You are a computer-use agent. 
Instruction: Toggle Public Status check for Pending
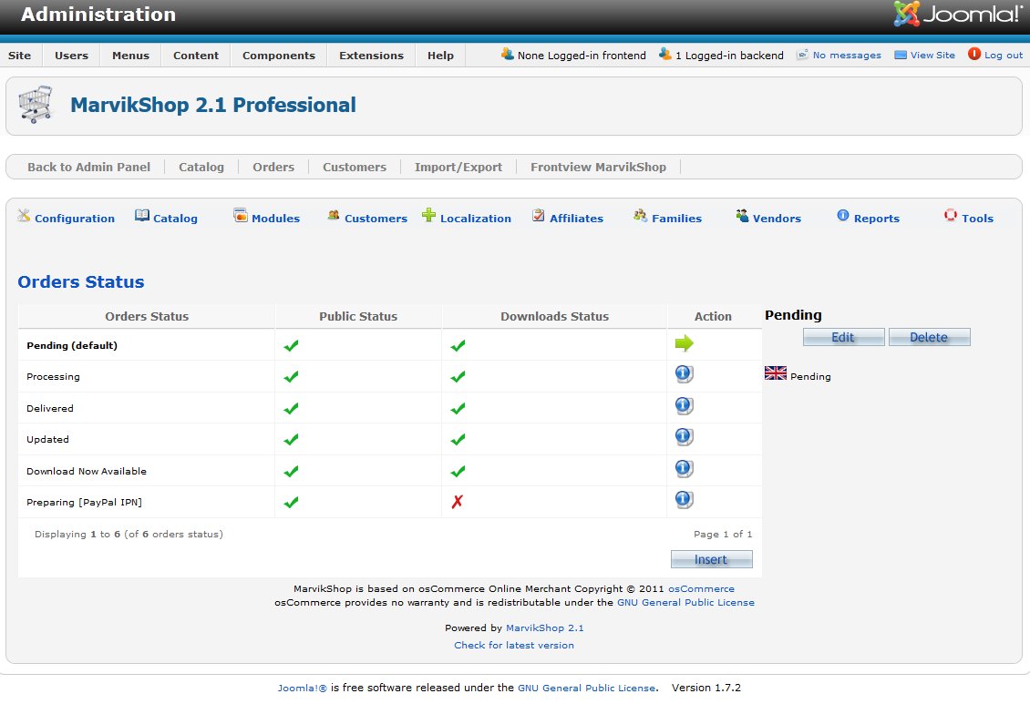point(291,345)
